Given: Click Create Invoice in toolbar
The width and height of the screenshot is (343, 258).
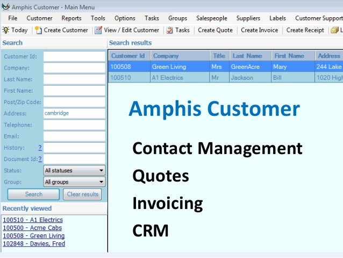Looking at the screenshot, I should tap(260, 30).
